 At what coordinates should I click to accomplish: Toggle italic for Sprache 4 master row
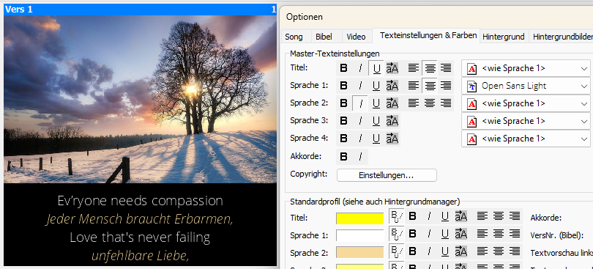pos(360,139)
